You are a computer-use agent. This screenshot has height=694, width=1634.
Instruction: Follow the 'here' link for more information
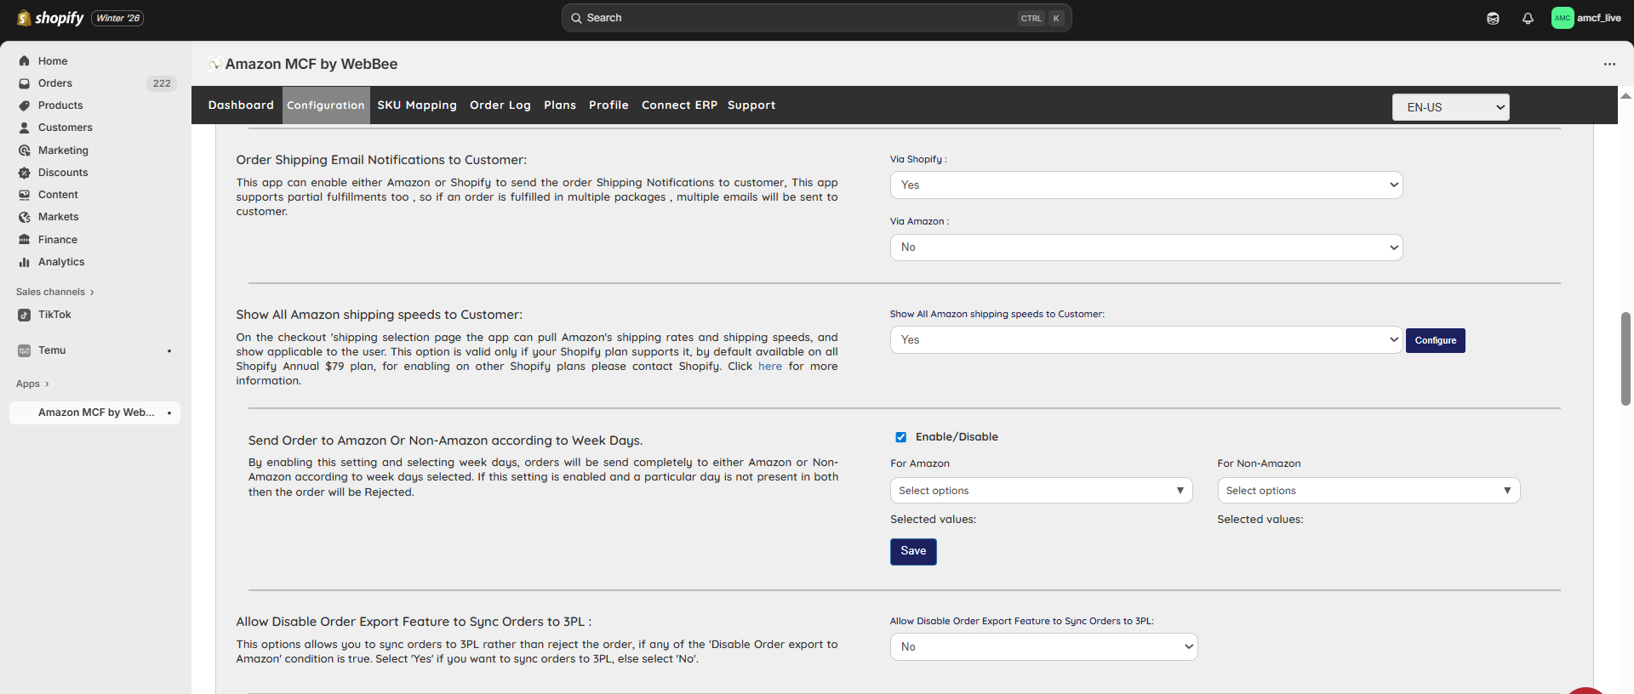coord(769,367)
